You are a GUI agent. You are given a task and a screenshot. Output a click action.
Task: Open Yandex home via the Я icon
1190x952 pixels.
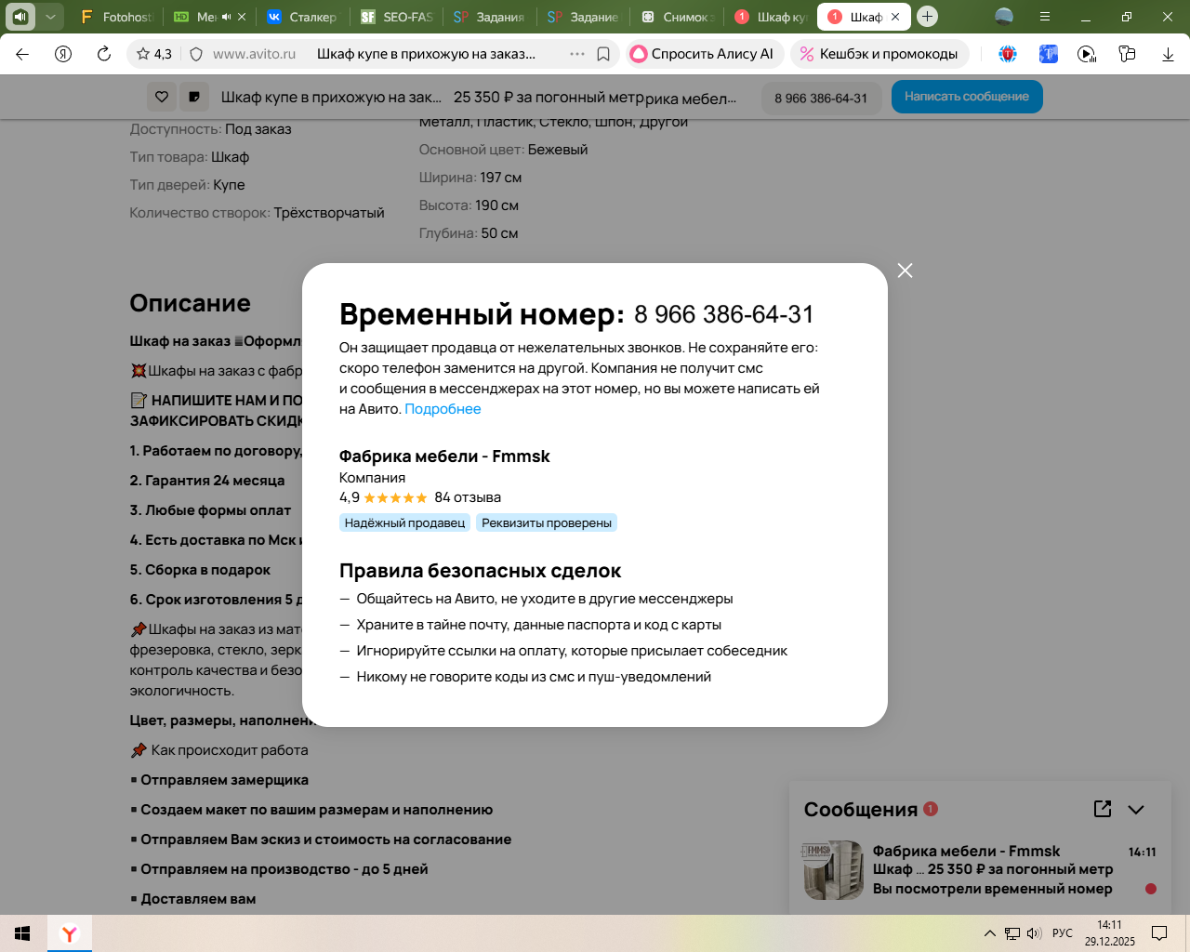point(63,54)
